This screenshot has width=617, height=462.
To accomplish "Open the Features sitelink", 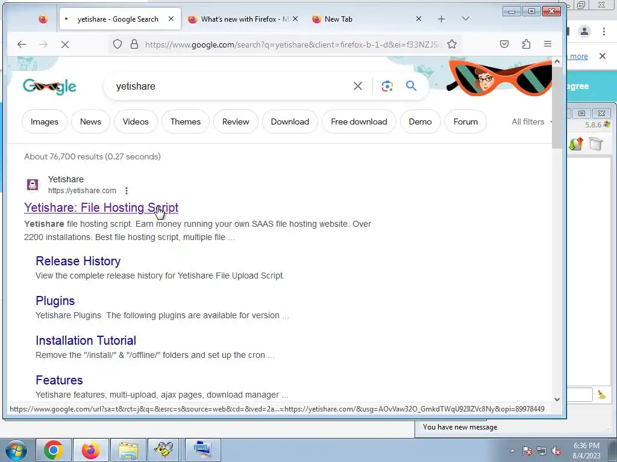I will click(59, 380).
